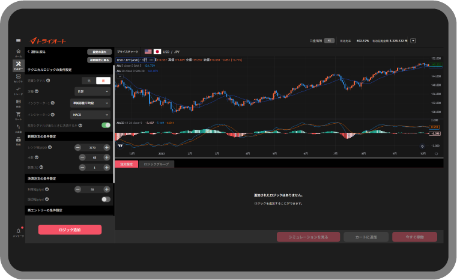Switch to the ロジックグループ tab
Image resolution: width=457 pixels, height=280 pixels.
point(156,164)
